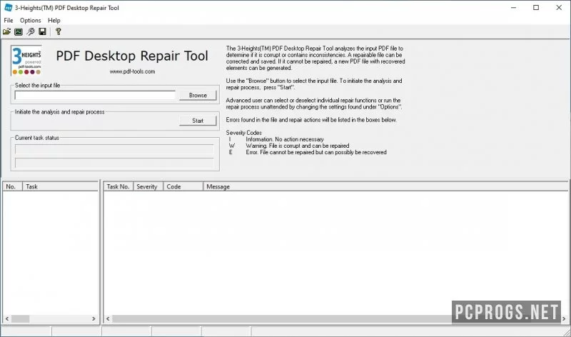Click the Severity Codes label
Viewport: 571px width, 337px height.
point(243,133)
